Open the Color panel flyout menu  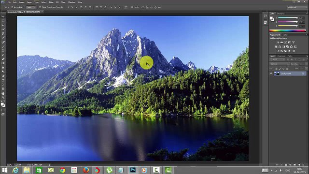point(307,14)
